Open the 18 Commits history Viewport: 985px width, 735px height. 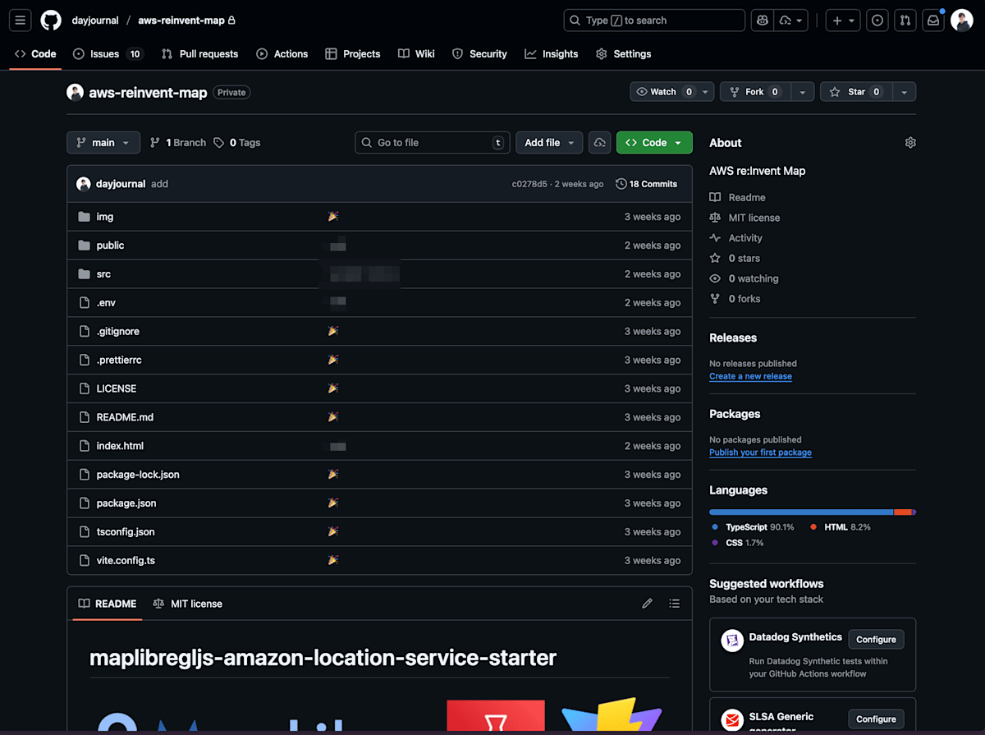[647, 184]
